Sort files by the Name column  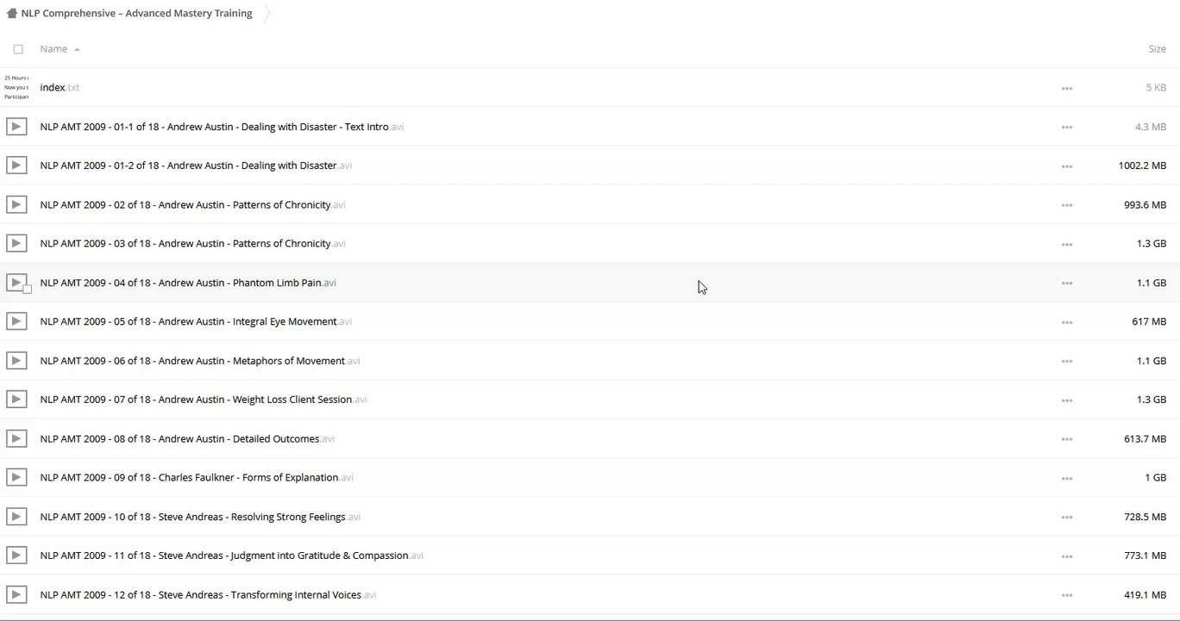53,49
